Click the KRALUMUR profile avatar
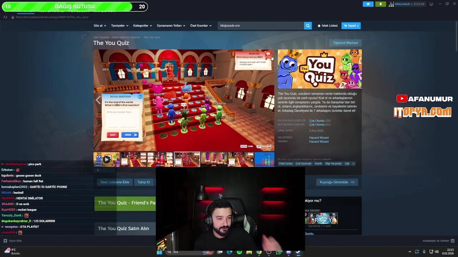The image size is (458, 257). click(x=391, y=4)
